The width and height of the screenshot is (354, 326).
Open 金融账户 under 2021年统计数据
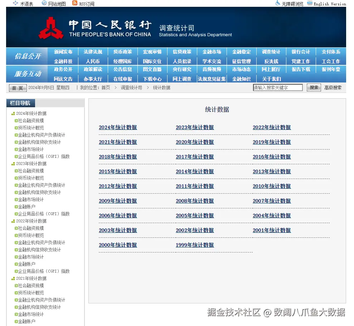[26, 321]
